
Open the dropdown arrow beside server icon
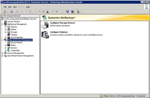pos(7,12)
